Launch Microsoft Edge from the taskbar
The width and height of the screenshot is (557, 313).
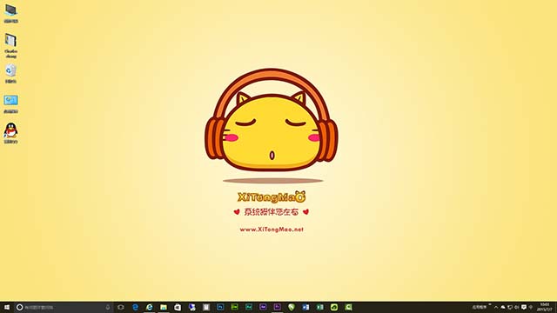coord(136,307)
